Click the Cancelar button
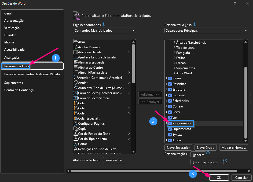This screenshot has width=253, height=182. coord(241,177)
